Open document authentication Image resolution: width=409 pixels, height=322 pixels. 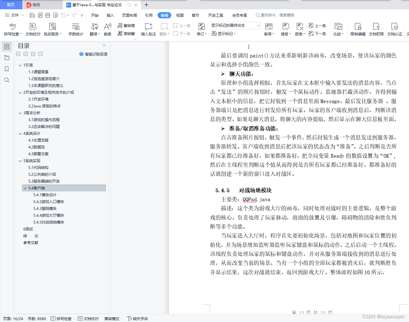point(395,29)
